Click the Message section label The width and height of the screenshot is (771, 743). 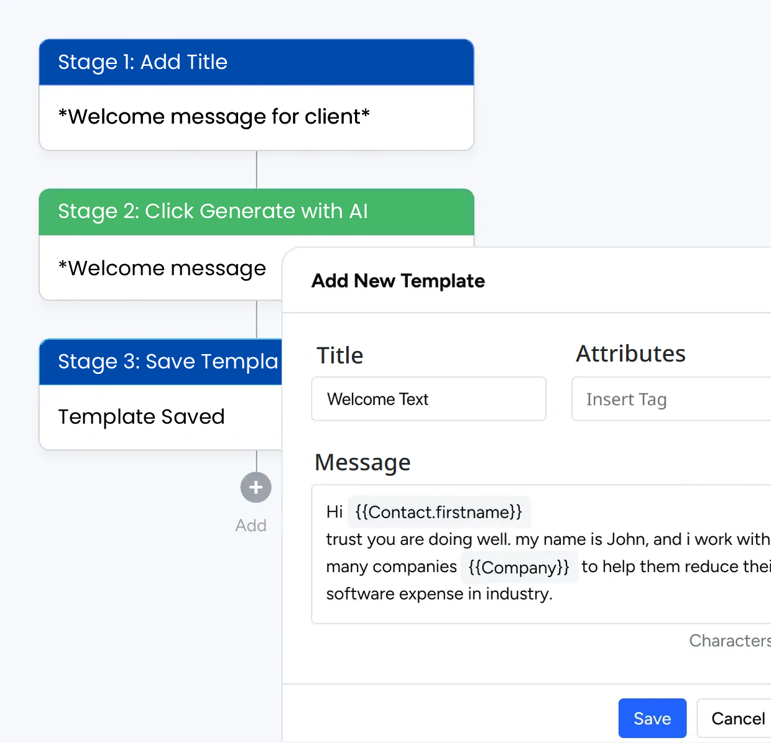click(x=362, y=463)
